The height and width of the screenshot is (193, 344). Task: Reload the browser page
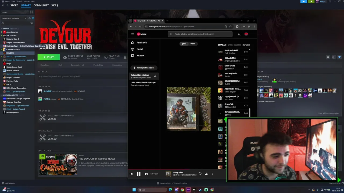(x=140, y=27)
